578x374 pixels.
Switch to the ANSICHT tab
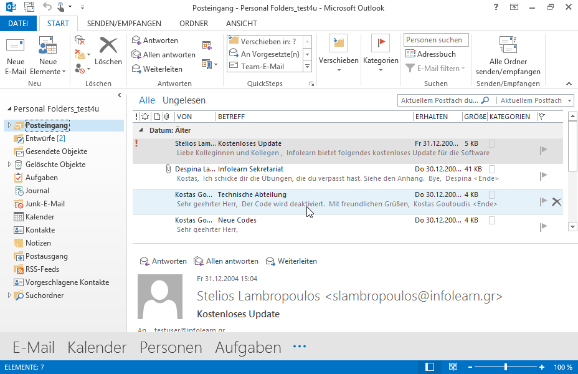tap(242, 23)
